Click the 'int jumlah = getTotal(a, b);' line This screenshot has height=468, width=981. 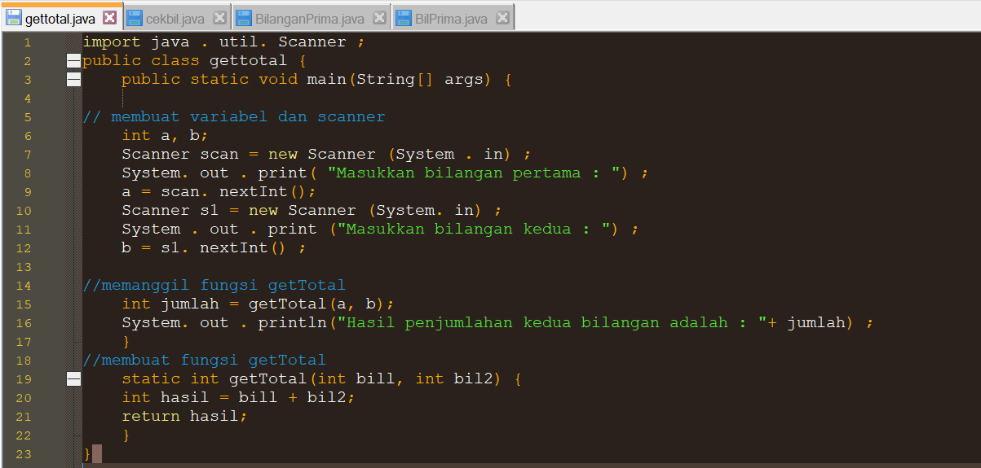coord(258,304)
